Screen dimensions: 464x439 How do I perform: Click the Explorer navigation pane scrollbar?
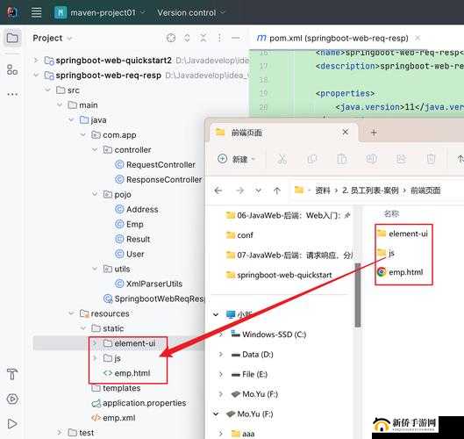click(358, 295)
